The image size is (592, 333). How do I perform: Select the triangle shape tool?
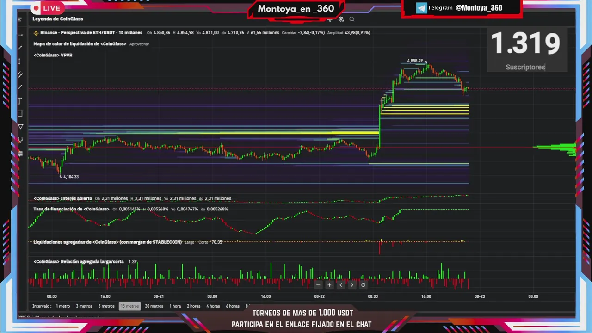point(20,127)
